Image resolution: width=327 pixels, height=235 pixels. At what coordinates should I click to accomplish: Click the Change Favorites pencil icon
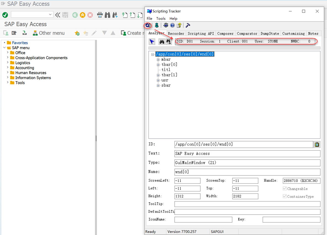point(94,33)
